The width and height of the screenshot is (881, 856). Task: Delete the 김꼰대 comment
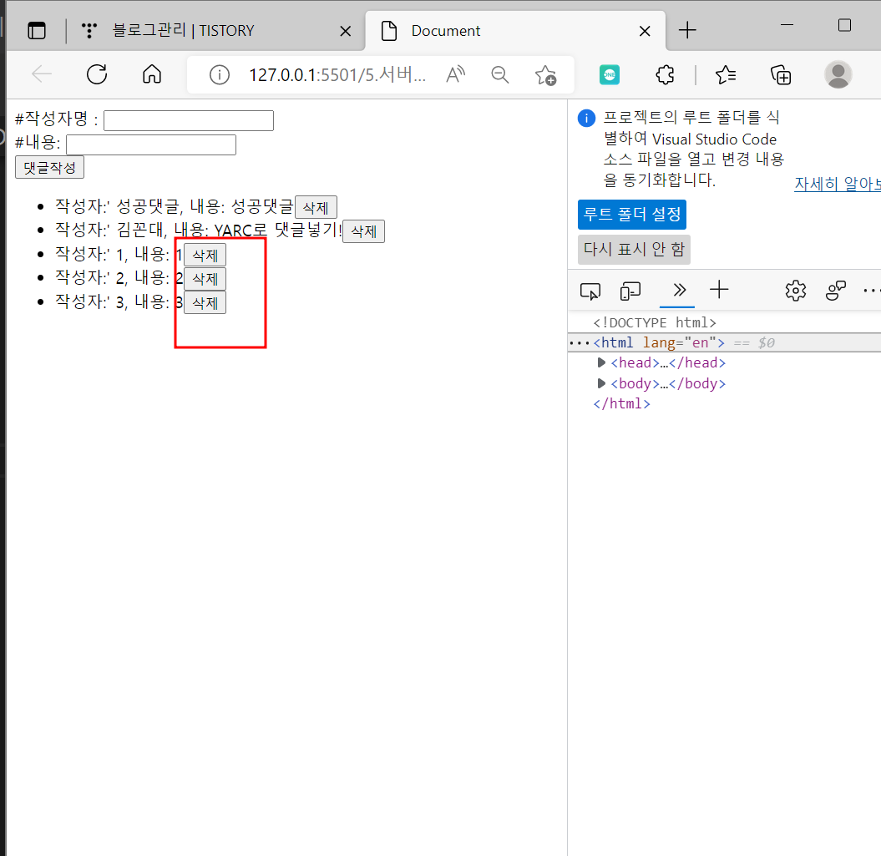(x=363, y=231)
